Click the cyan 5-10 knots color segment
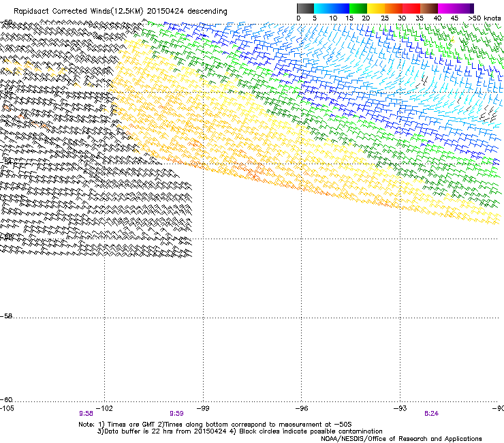 click(323, 8)
